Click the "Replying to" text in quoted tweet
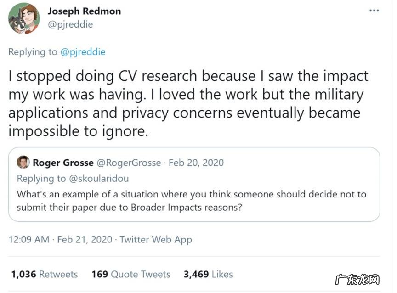This screenshot has width=397, height=293. (x=41, y=178)
